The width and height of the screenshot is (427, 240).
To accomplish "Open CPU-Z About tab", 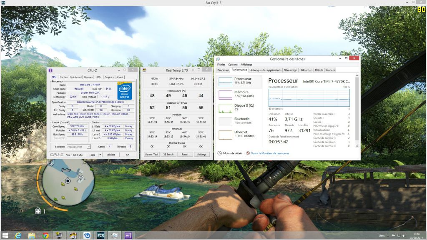I will tap(120, 77).
